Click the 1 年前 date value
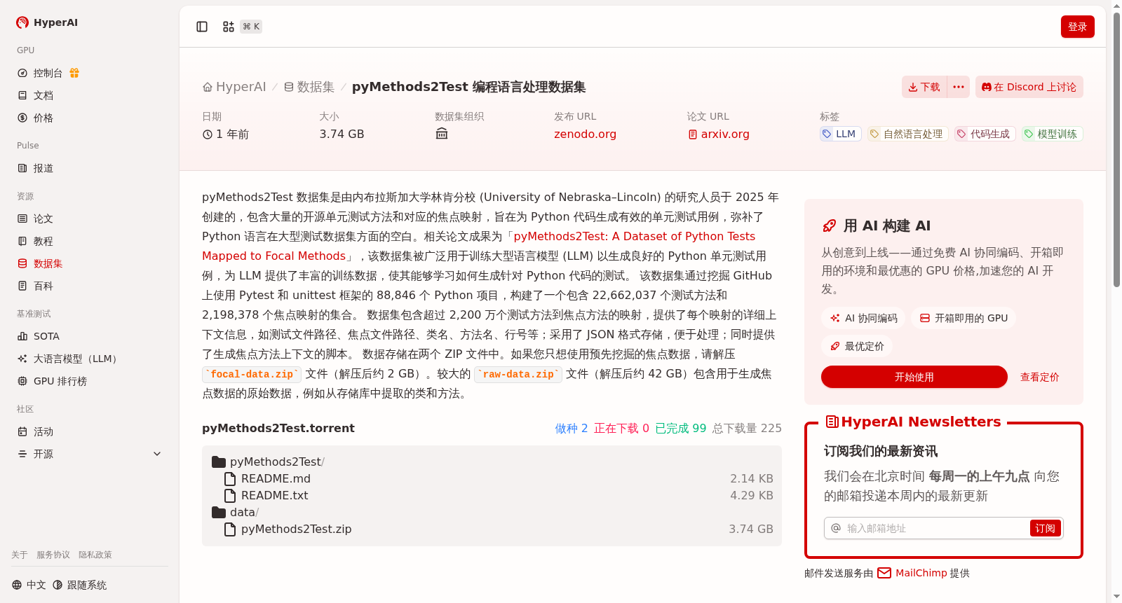Viewport: 1122px width, 603px height. [x=226, y=134]
